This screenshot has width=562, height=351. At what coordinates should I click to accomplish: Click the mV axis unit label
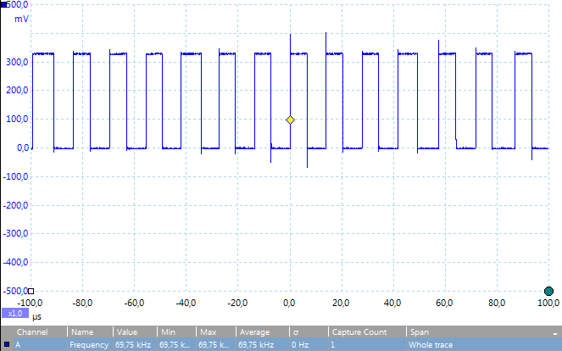(x=21, y=19)
